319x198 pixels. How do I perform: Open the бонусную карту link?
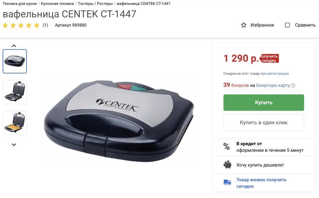(x=273, y=85)
